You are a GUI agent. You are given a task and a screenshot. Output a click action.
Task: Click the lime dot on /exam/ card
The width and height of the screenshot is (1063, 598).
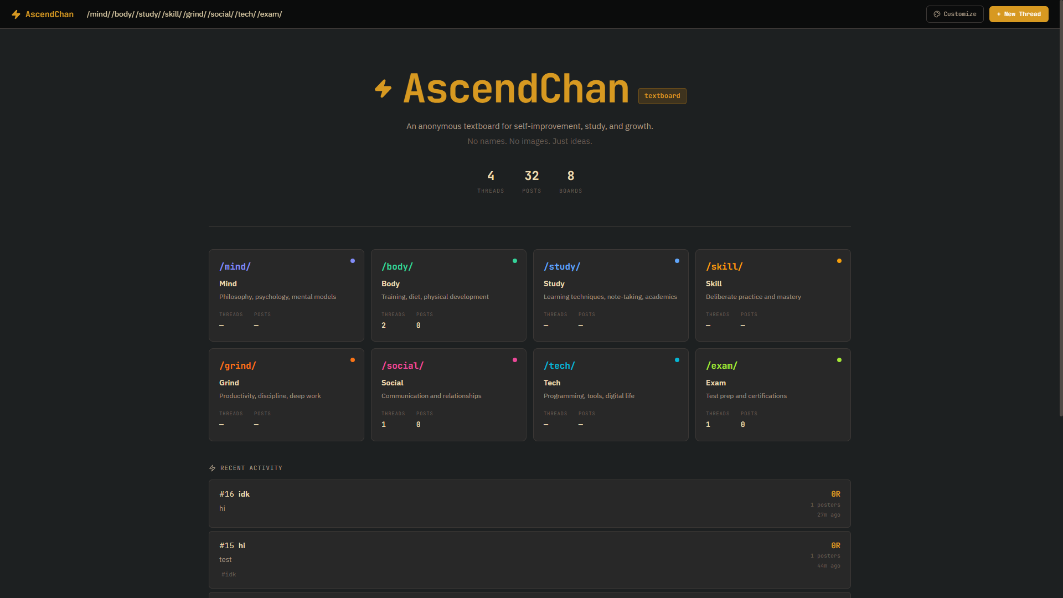point(839,360)
